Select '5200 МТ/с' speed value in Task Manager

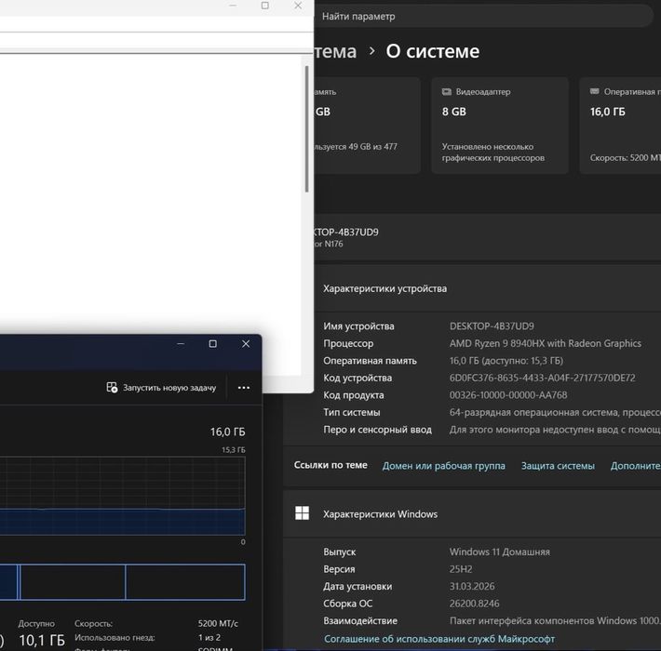tap(218, 623)
